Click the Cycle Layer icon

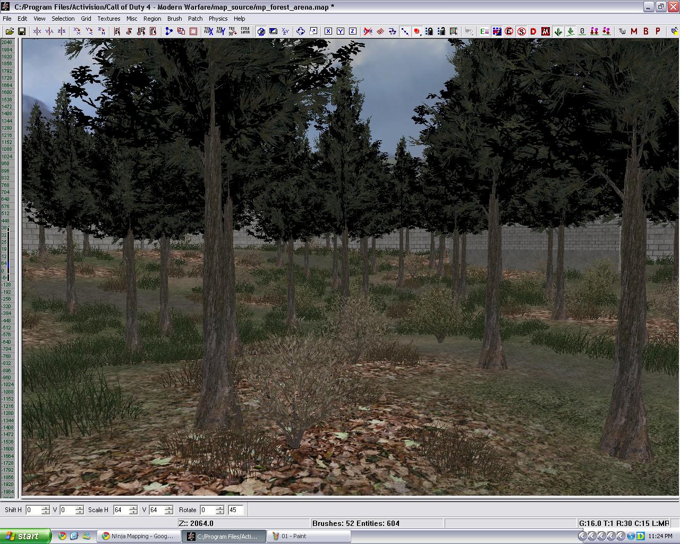point(245,31)
